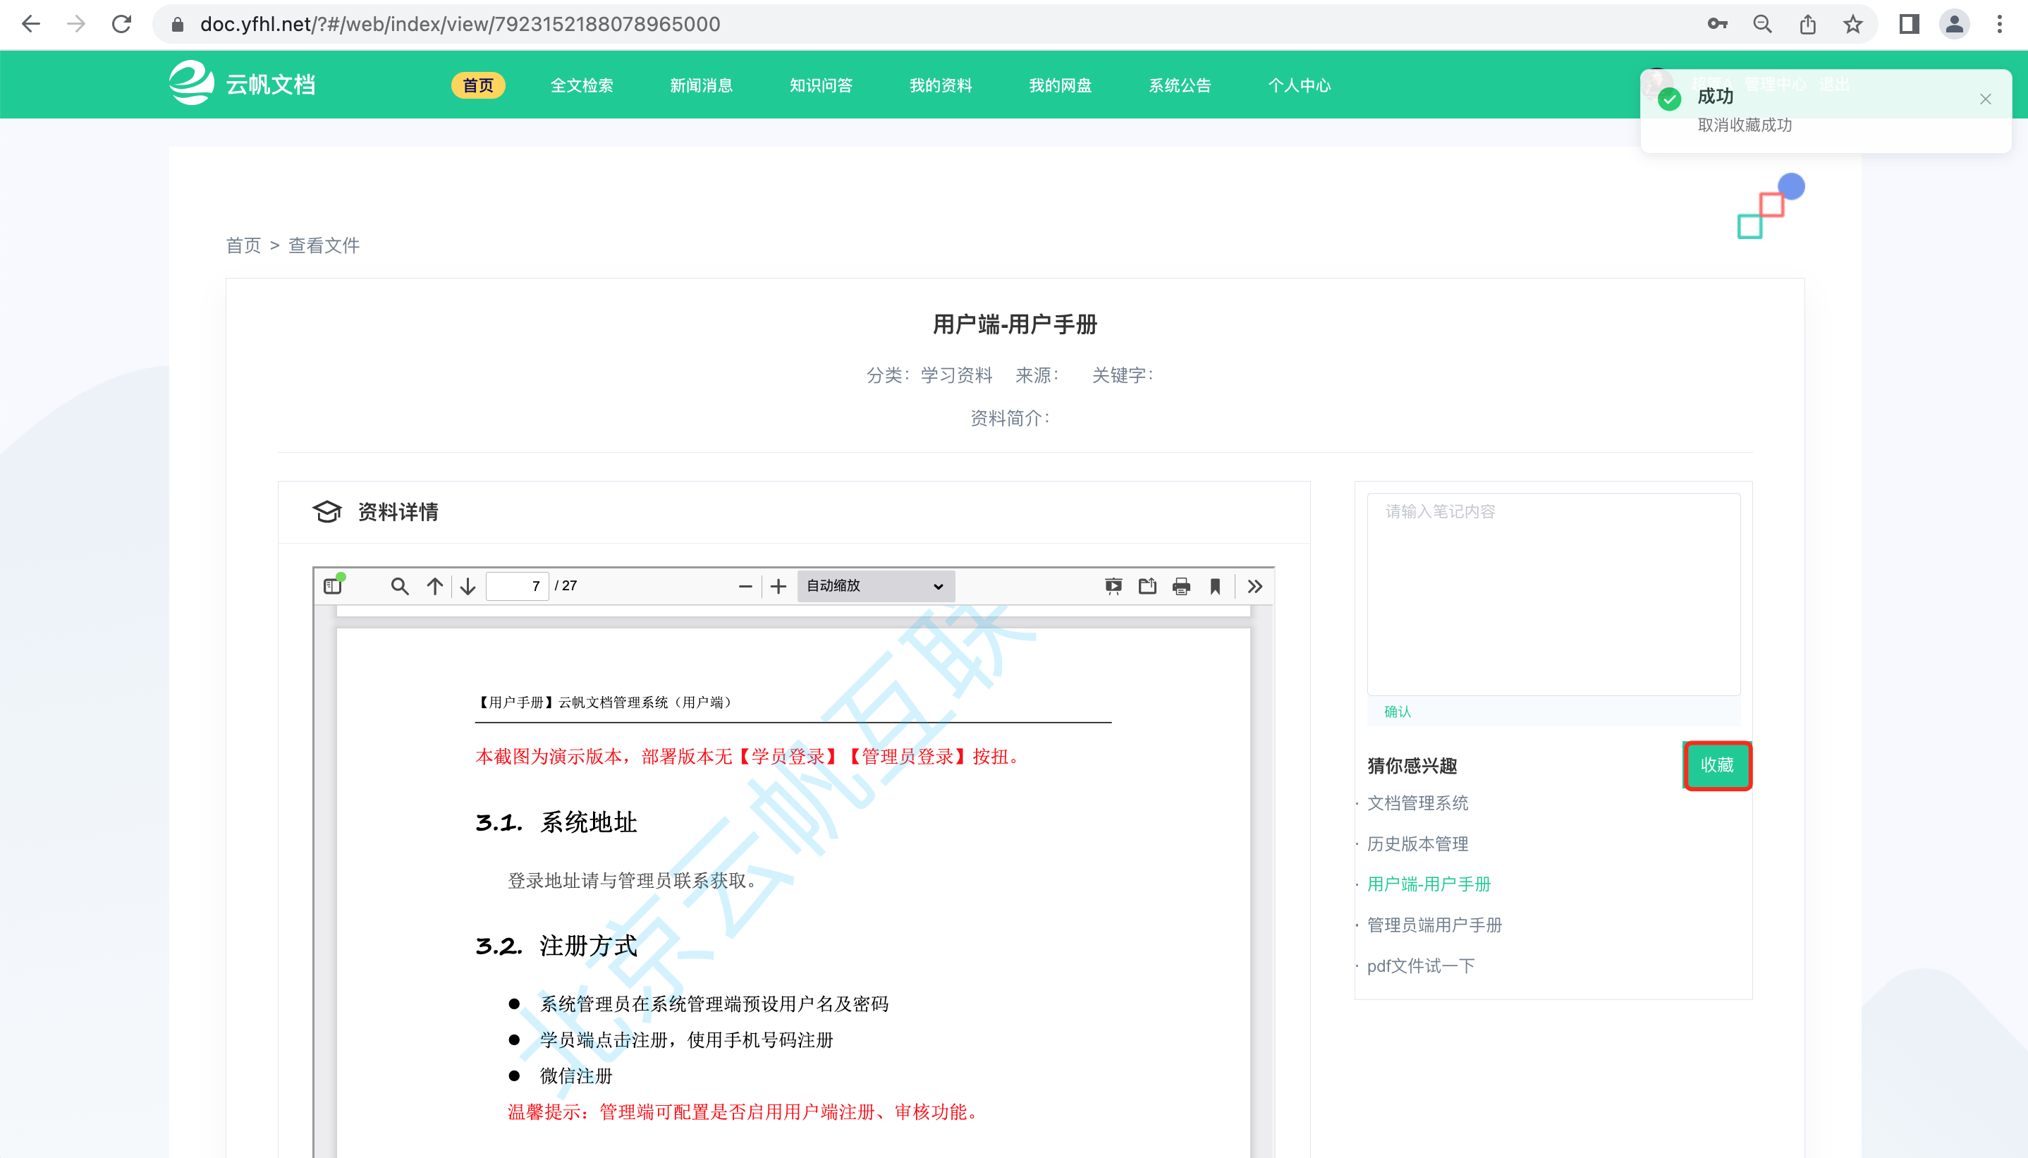Go to previous PDF page

pyautogui.click(x=434, y=586)
